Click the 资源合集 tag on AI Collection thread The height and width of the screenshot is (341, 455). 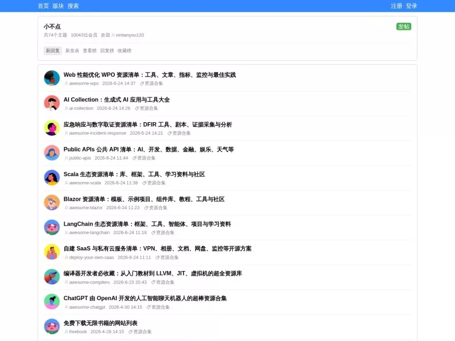(x=147, y=109)
